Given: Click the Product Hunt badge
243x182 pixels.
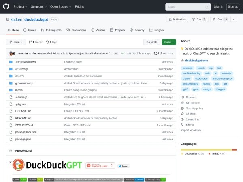Looking at the screenshot, I should pyautogui.click(x=100, y=165).
